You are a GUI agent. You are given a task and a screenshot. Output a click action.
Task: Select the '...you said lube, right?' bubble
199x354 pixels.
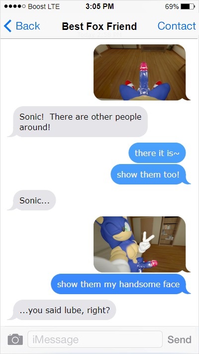62,310
